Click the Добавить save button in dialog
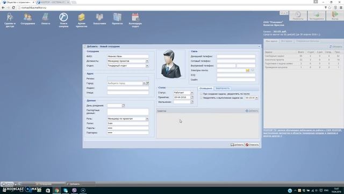The height and width of the screenshot is (194, 344). (237, 145)
